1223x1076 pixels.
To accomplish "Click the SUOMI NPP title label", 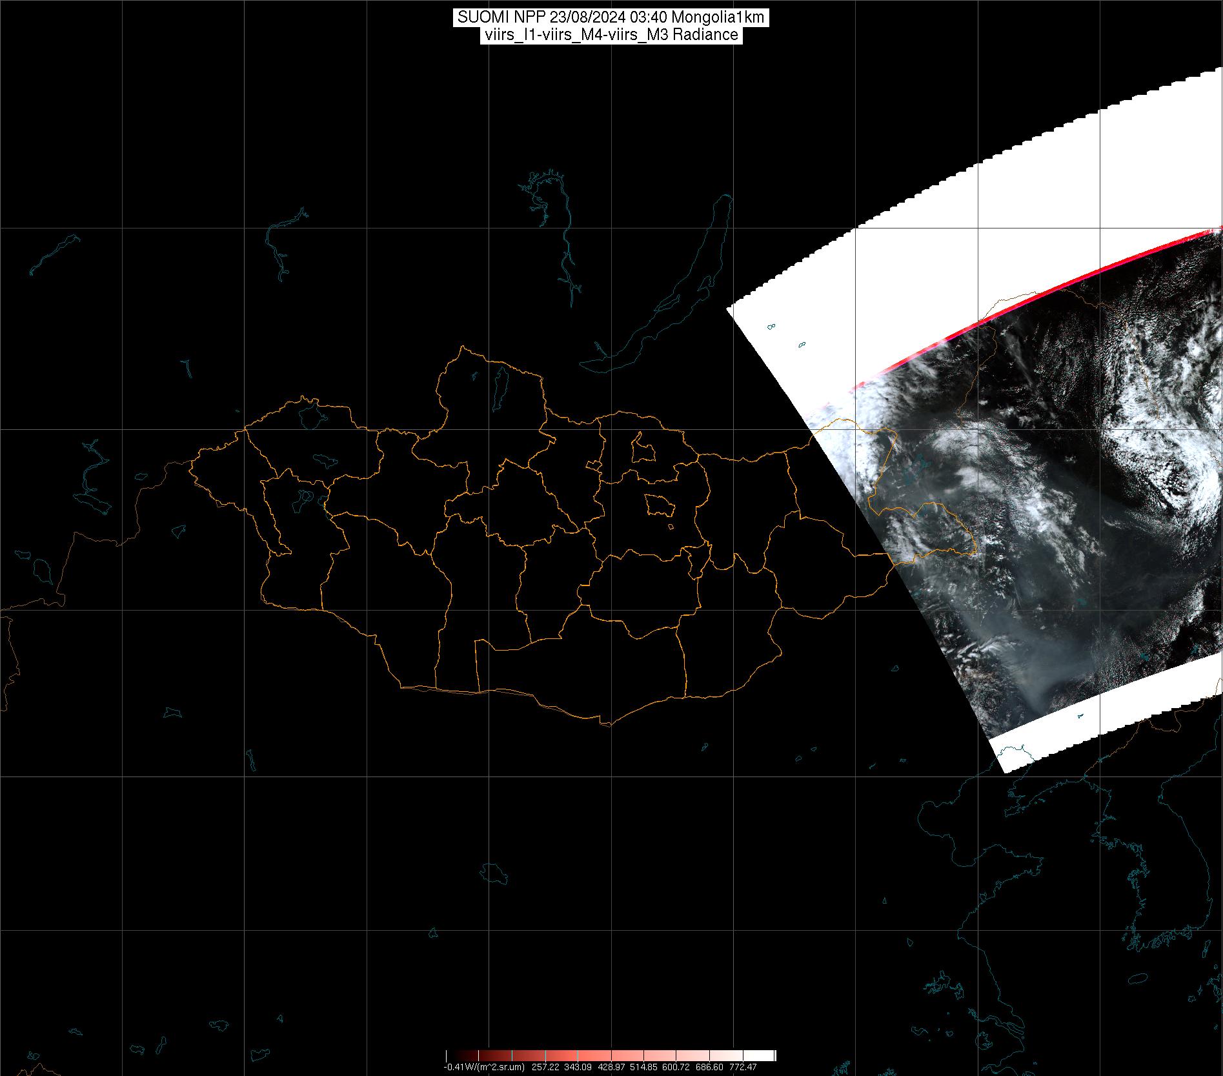I will coord(611,17).
